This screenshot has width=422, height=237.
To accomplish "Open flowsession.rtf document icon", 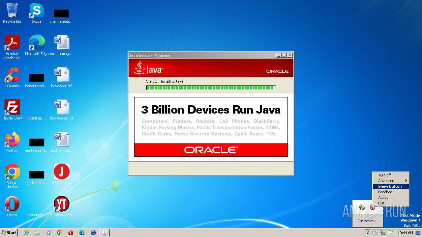I will coord(61,110).
